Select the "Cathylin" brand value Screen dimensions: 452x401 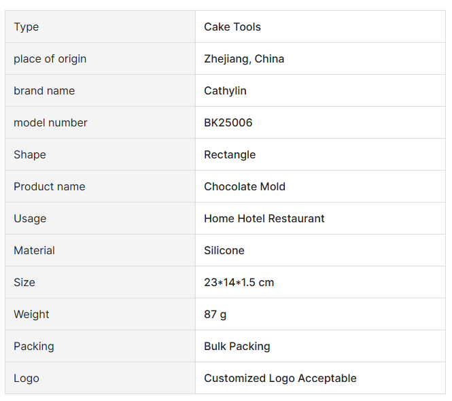pyautogui.click(x=225, y=91)
